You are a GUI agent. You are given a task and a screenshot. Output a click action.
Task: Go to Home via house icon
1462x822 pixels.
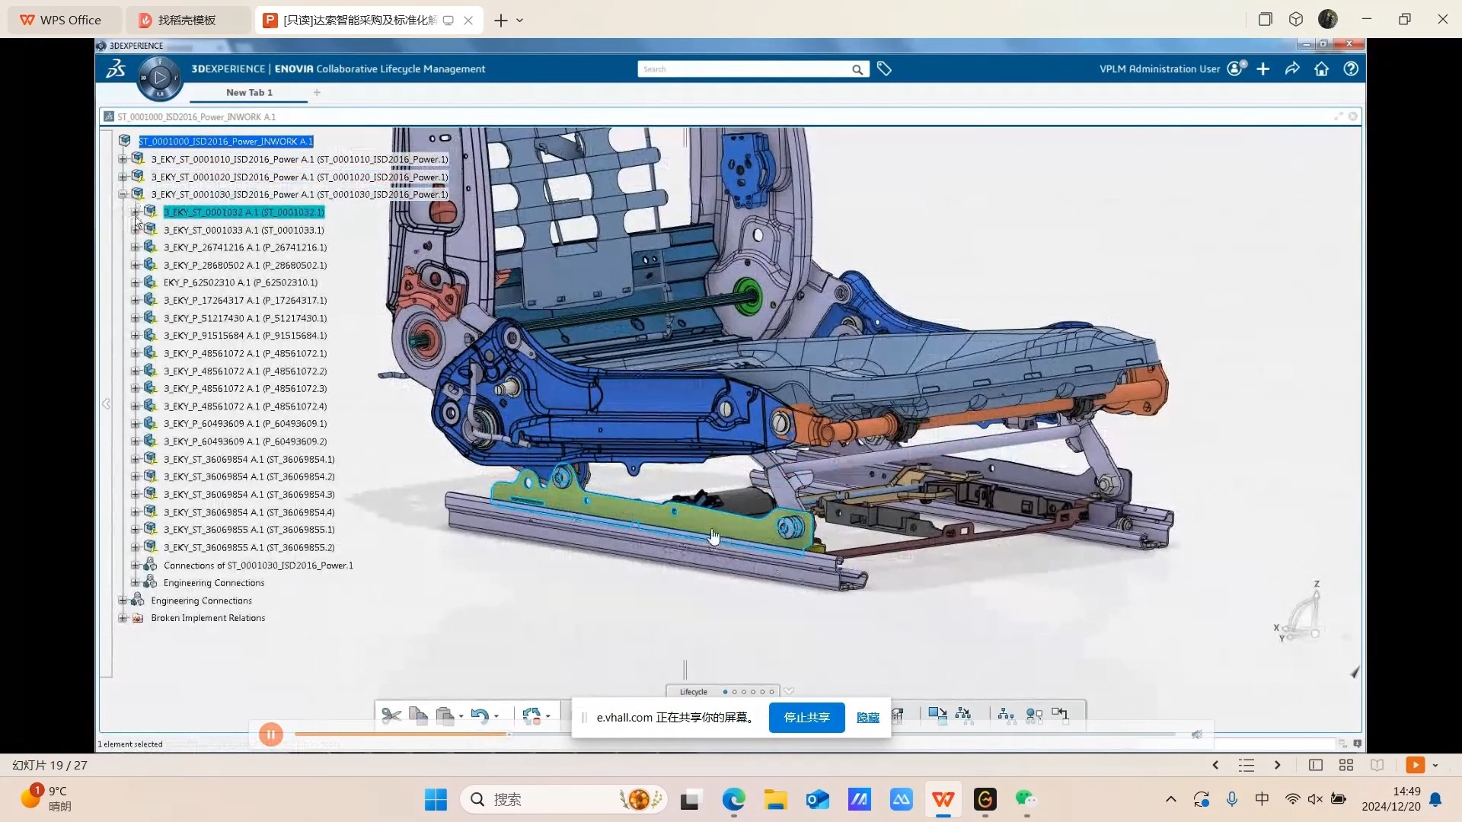(x=1322, y=69)
